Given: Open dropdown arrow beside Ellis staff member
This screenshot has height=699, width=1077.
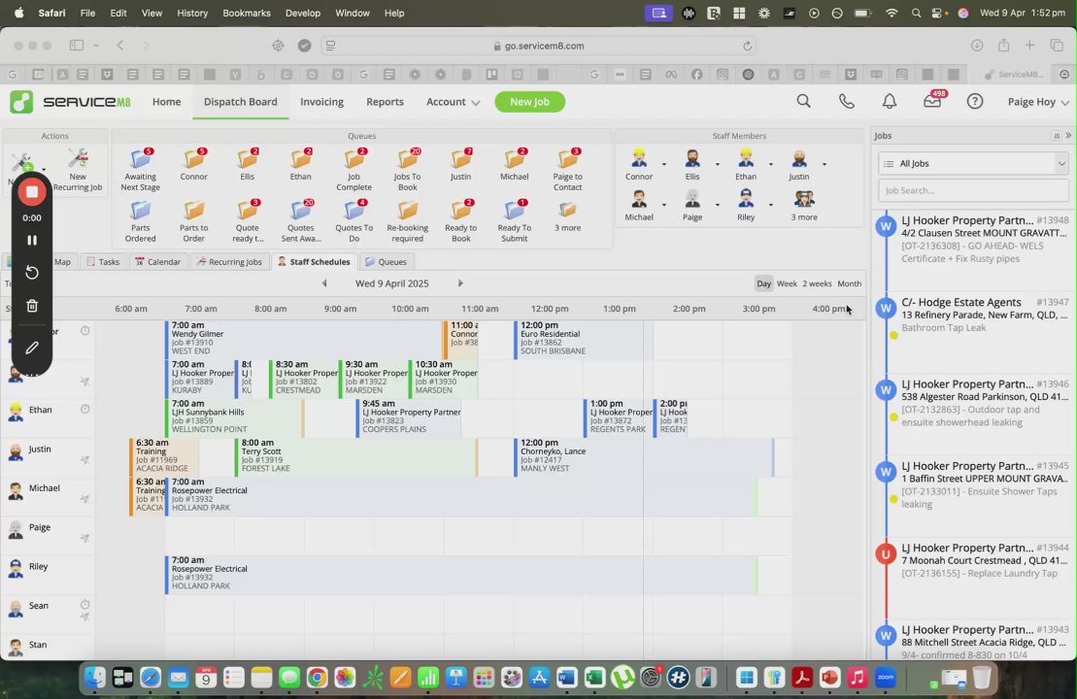Looking at the screenshot, I should click(x=717, y=165).
